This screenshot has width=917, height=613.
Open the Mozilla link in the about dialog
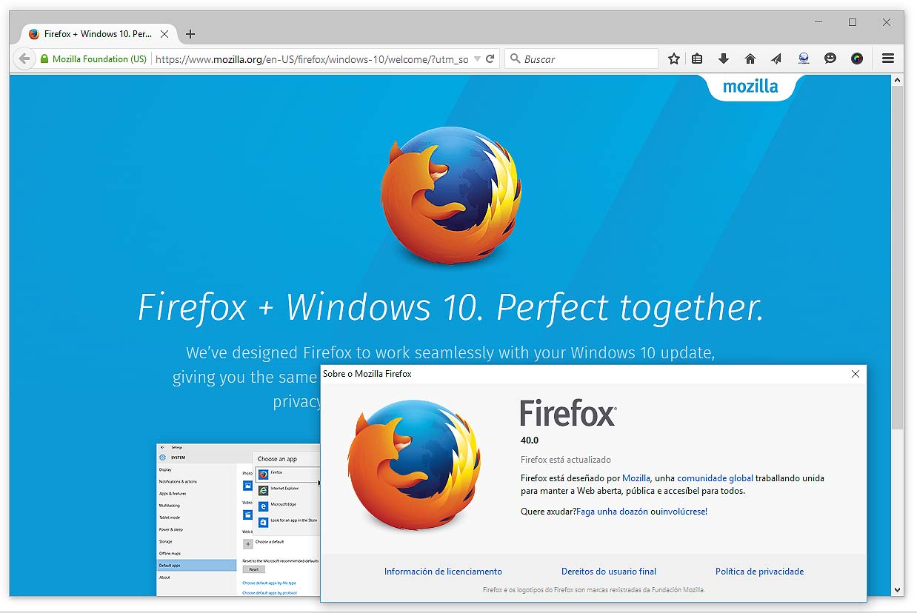[x=636, y=478]
